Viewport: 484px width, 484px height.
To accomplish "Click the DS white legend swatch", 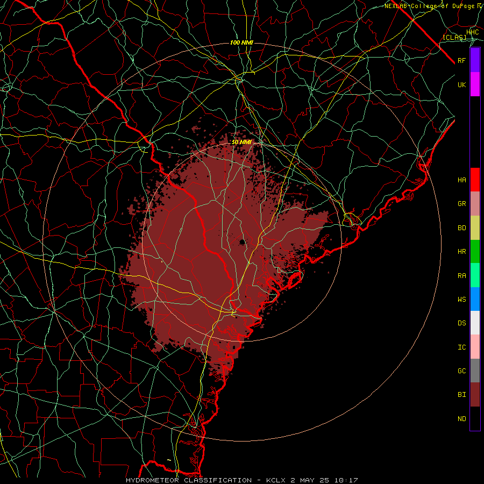I will (x=475, y=323).
